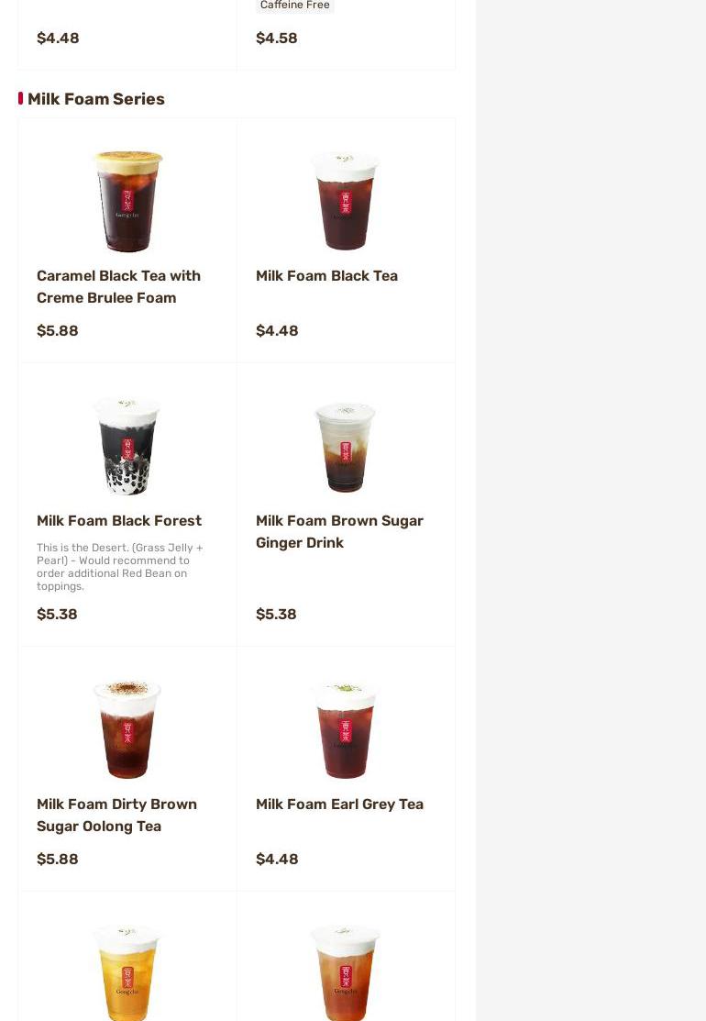Click the $5.88 price under Caramel Black Tea
This screenshot has width=706, height=1021.
click(57, 330)
